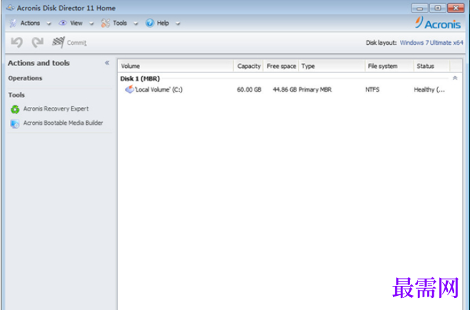
Task: Open the View menu
Action: tap(76, 23)
